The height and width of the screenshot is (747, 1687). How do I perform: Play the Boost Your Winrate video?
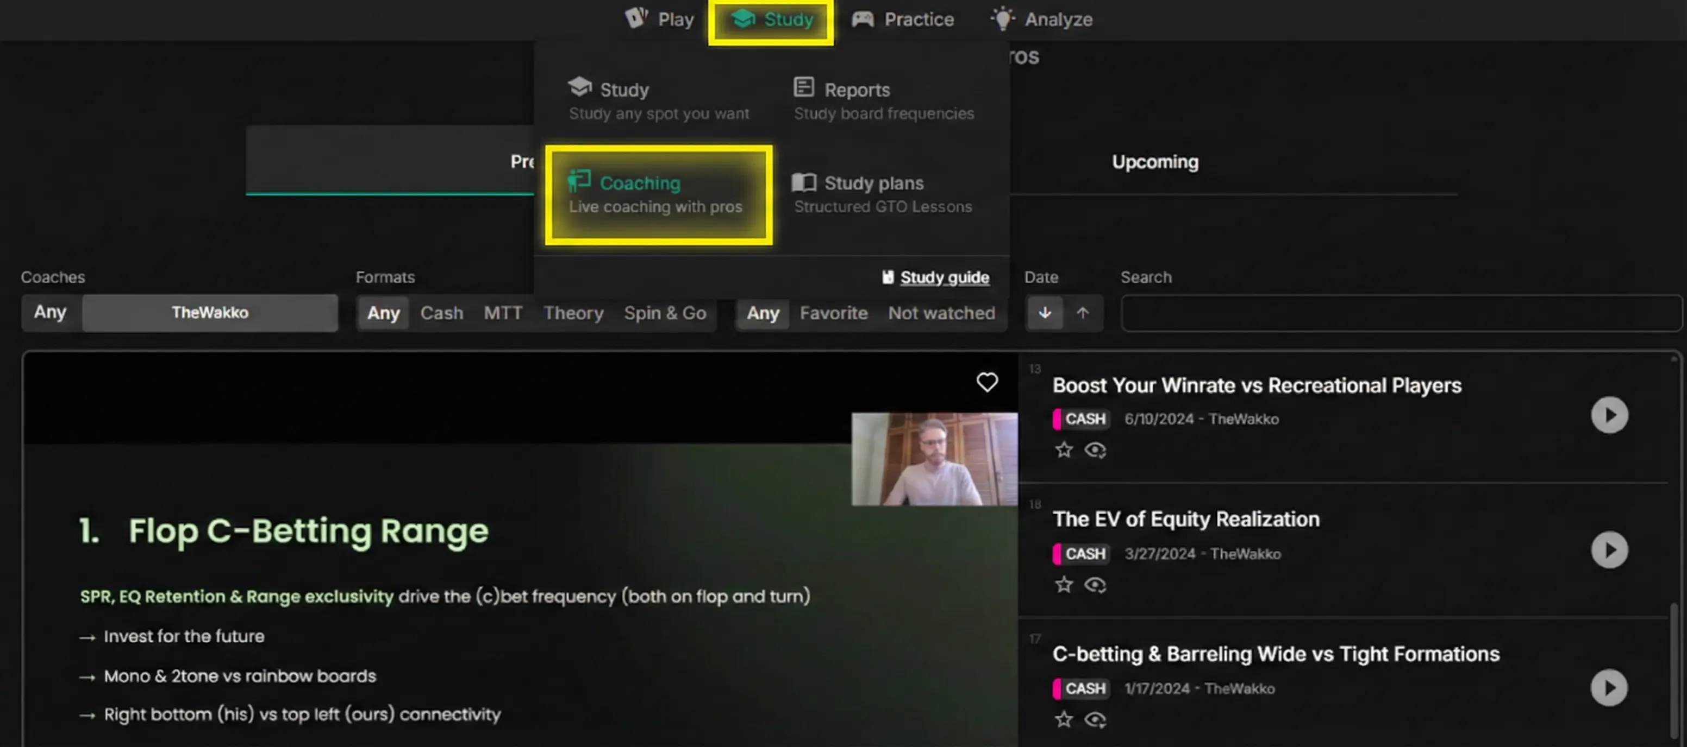pyautogui.click(x=1609, y=415)
